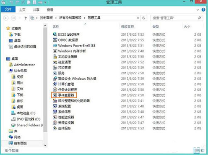This screenshot has width=208, height=155.
Task: Click the 搜索"管理工具" search box
Action: (x=177, y=18)
